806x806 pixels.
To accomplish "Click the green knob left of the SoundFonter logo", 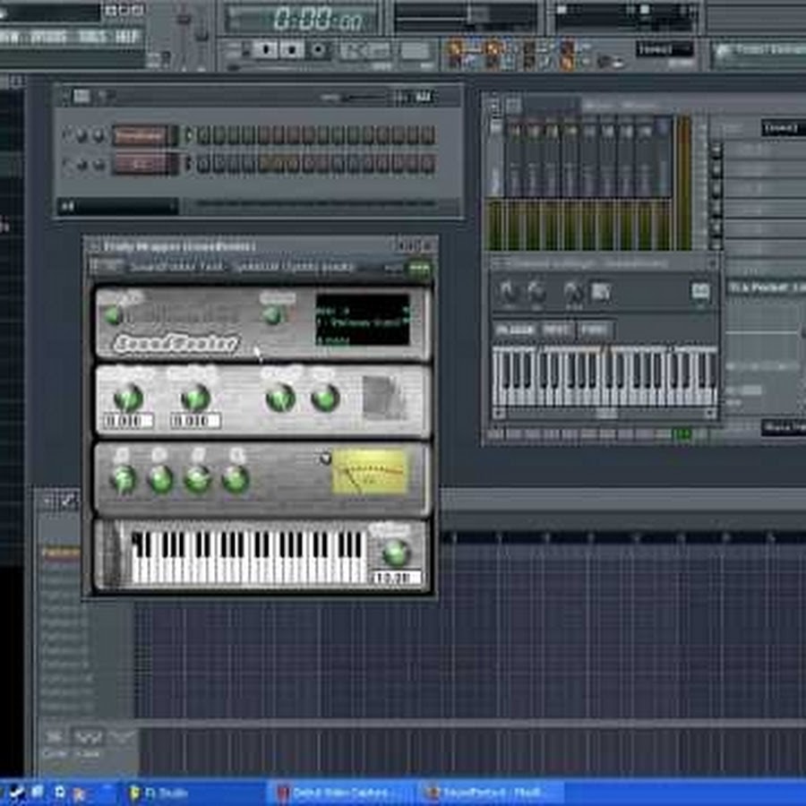I will pyautogui.click(x=113, y=315).
